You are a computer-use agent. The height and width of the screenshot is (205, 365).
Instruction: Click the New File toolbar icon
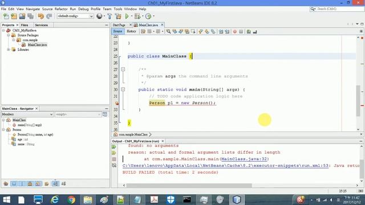click(6, 17)
